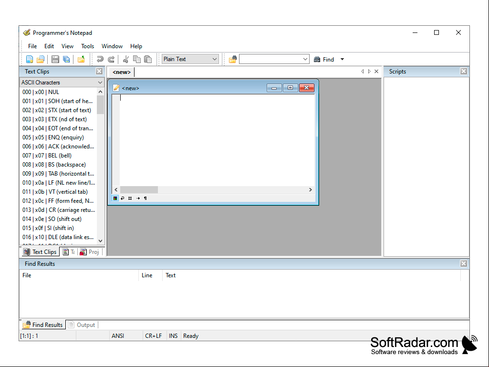The height and width of the screenshot is (367, 489).
Task: Click the pencil icon of <new> document window
Action: (116, 88)
